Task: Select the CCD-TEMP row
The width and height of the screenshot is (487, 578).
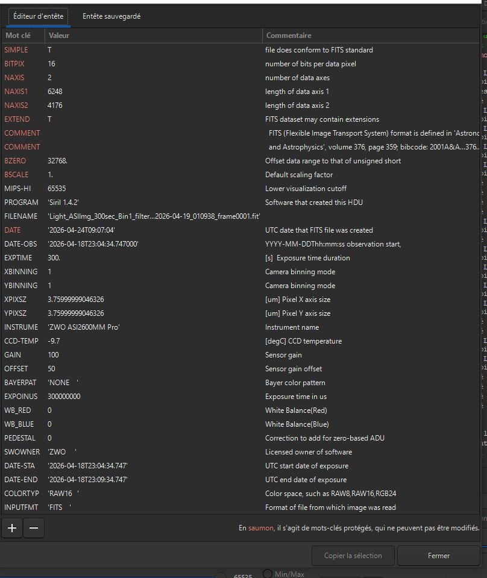Action: [240, 341]
